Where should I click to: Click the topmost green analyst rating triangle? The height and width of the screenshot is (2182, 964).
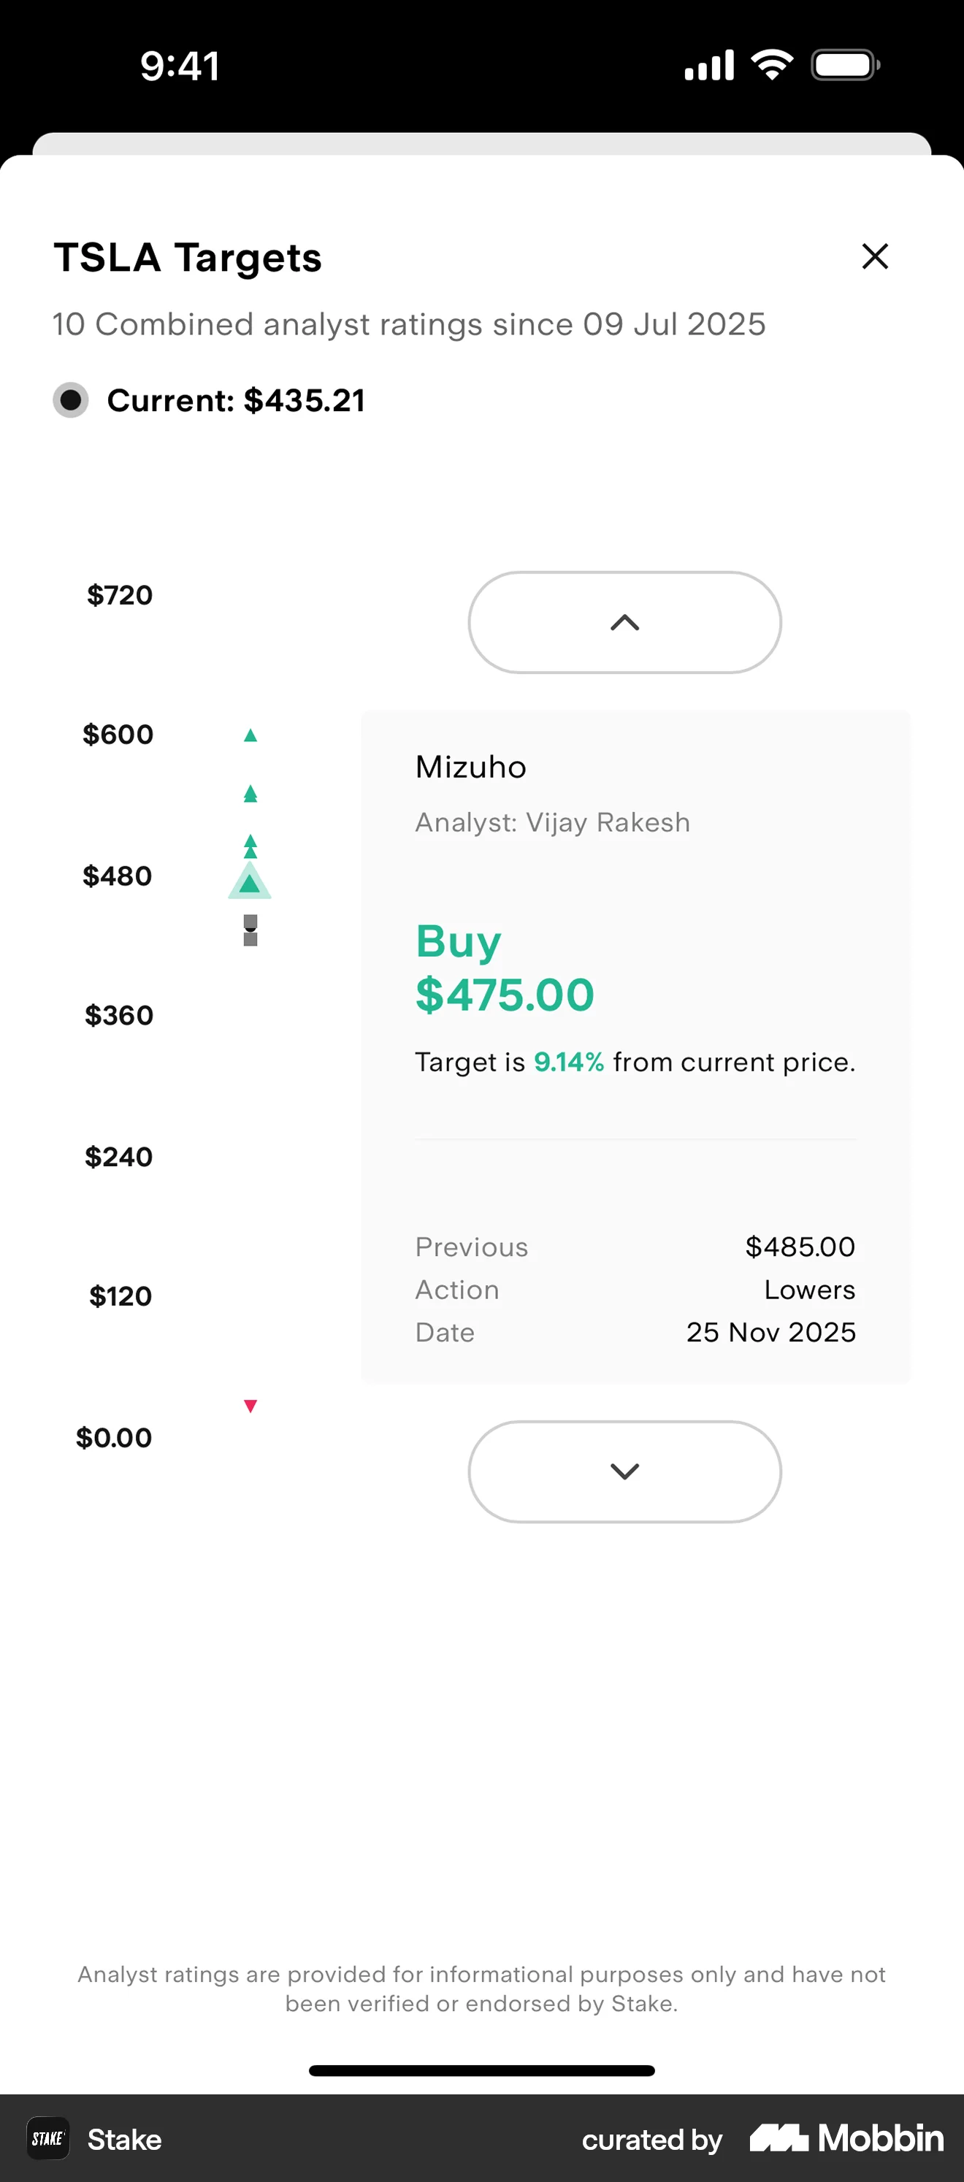pos(249,734)
